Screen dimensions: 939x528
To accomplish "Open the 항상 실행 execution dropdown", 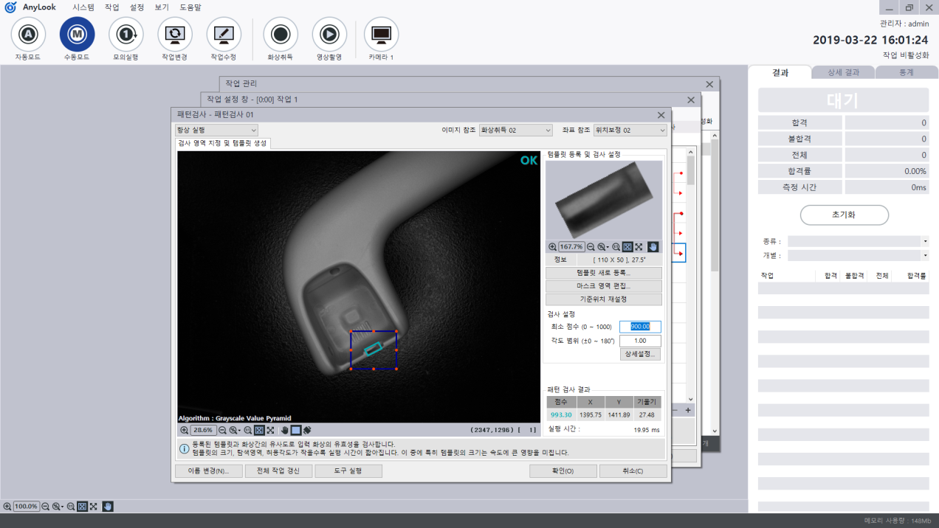I will (x=216, y=130).
